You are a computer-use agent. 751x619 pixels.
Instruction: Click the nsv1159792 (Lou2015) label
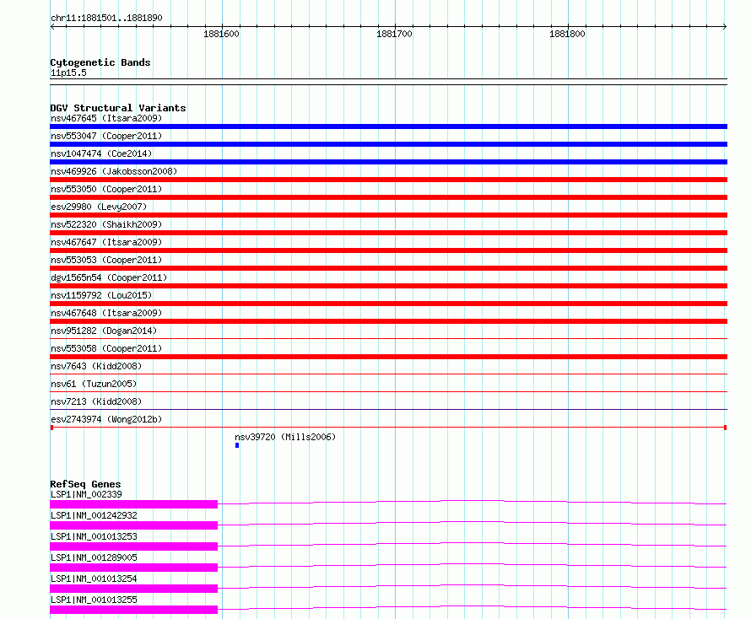[x=101, y=295]
